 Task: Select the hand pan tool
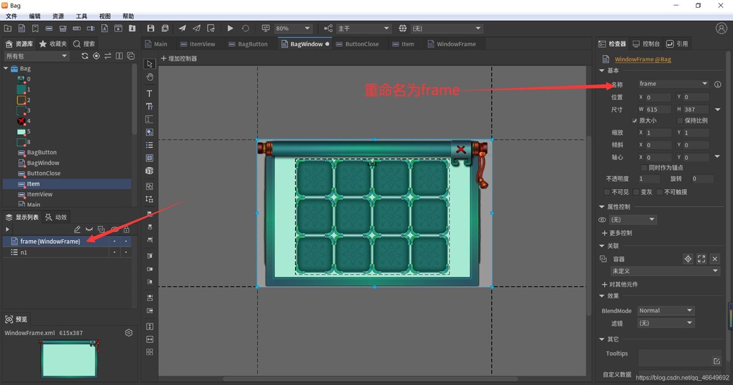point(150,77)
